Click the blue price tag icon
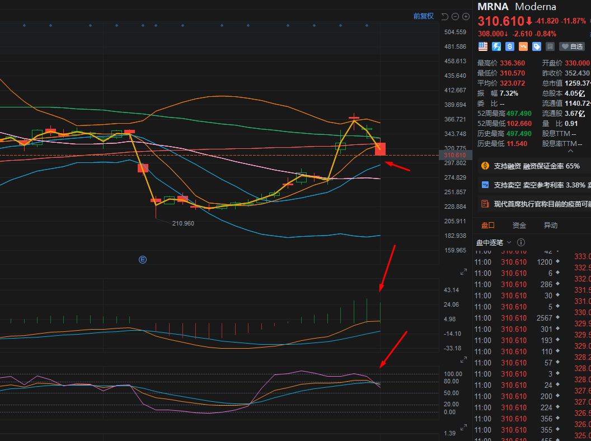Screen dimensions: 591x441 click(x=537, y=46)
